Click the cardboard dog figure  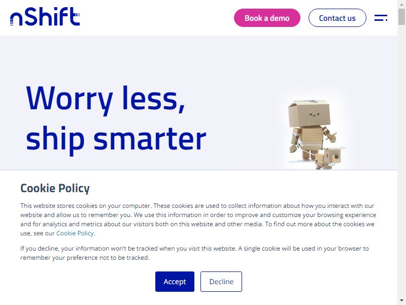[x=329, y=158]
